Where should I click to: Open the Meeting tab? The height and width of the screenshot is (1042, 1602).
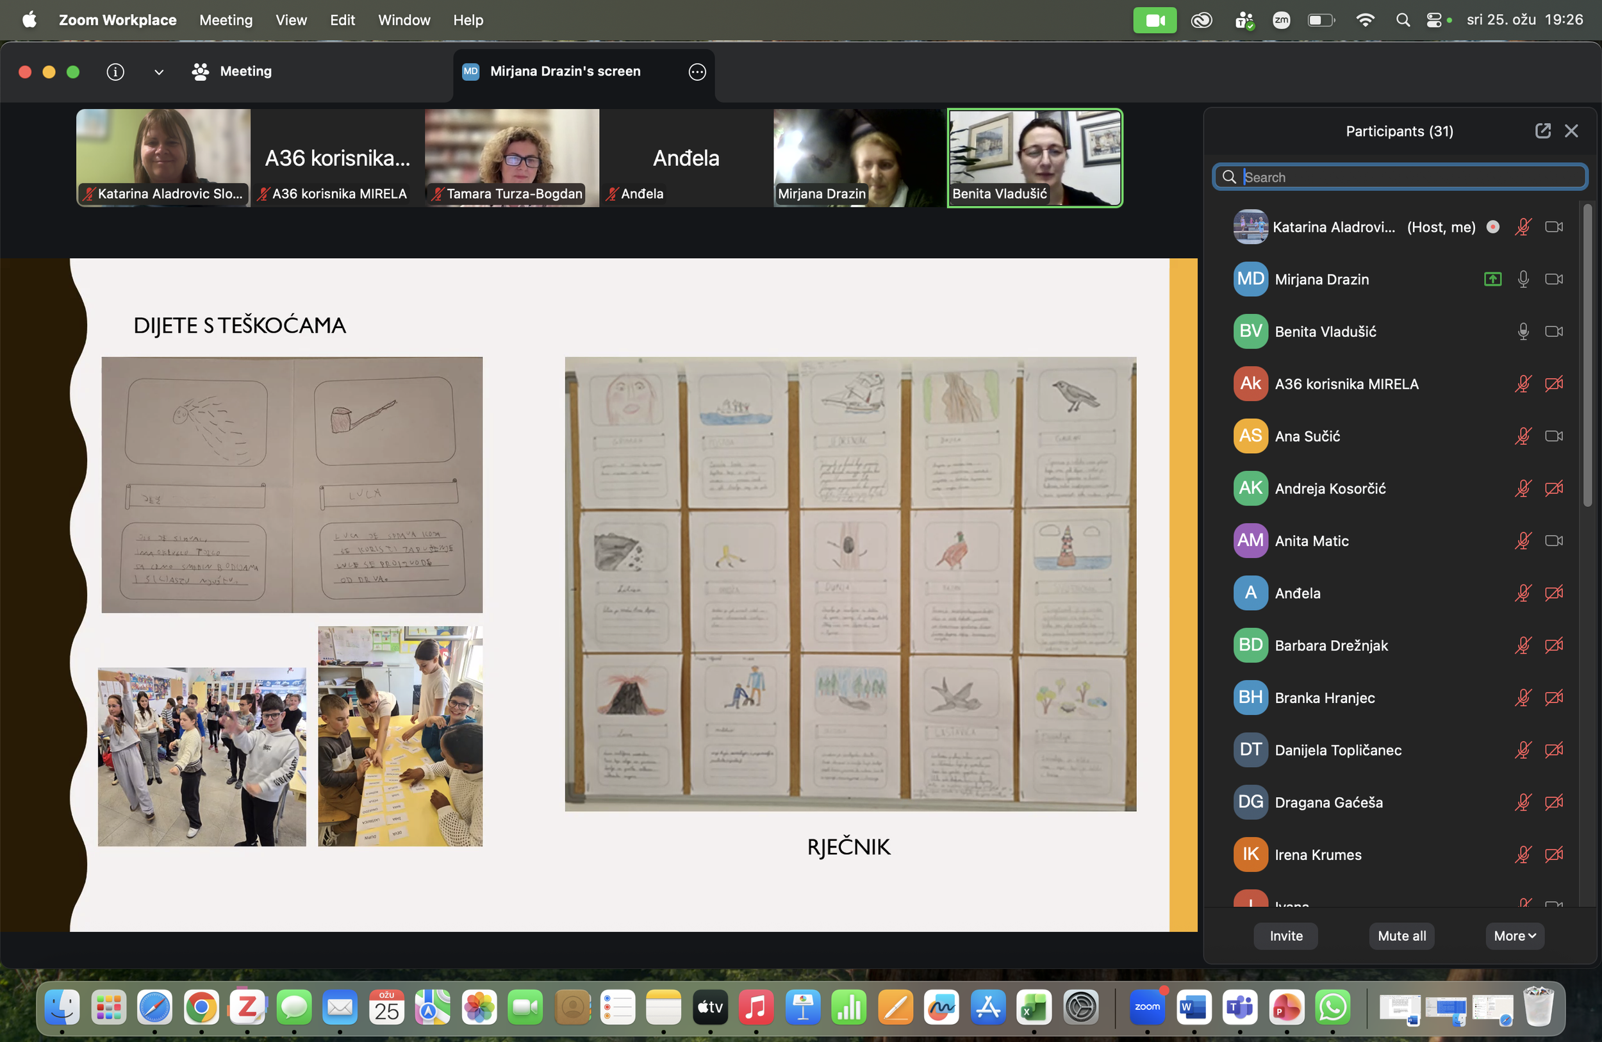[231, 71]
